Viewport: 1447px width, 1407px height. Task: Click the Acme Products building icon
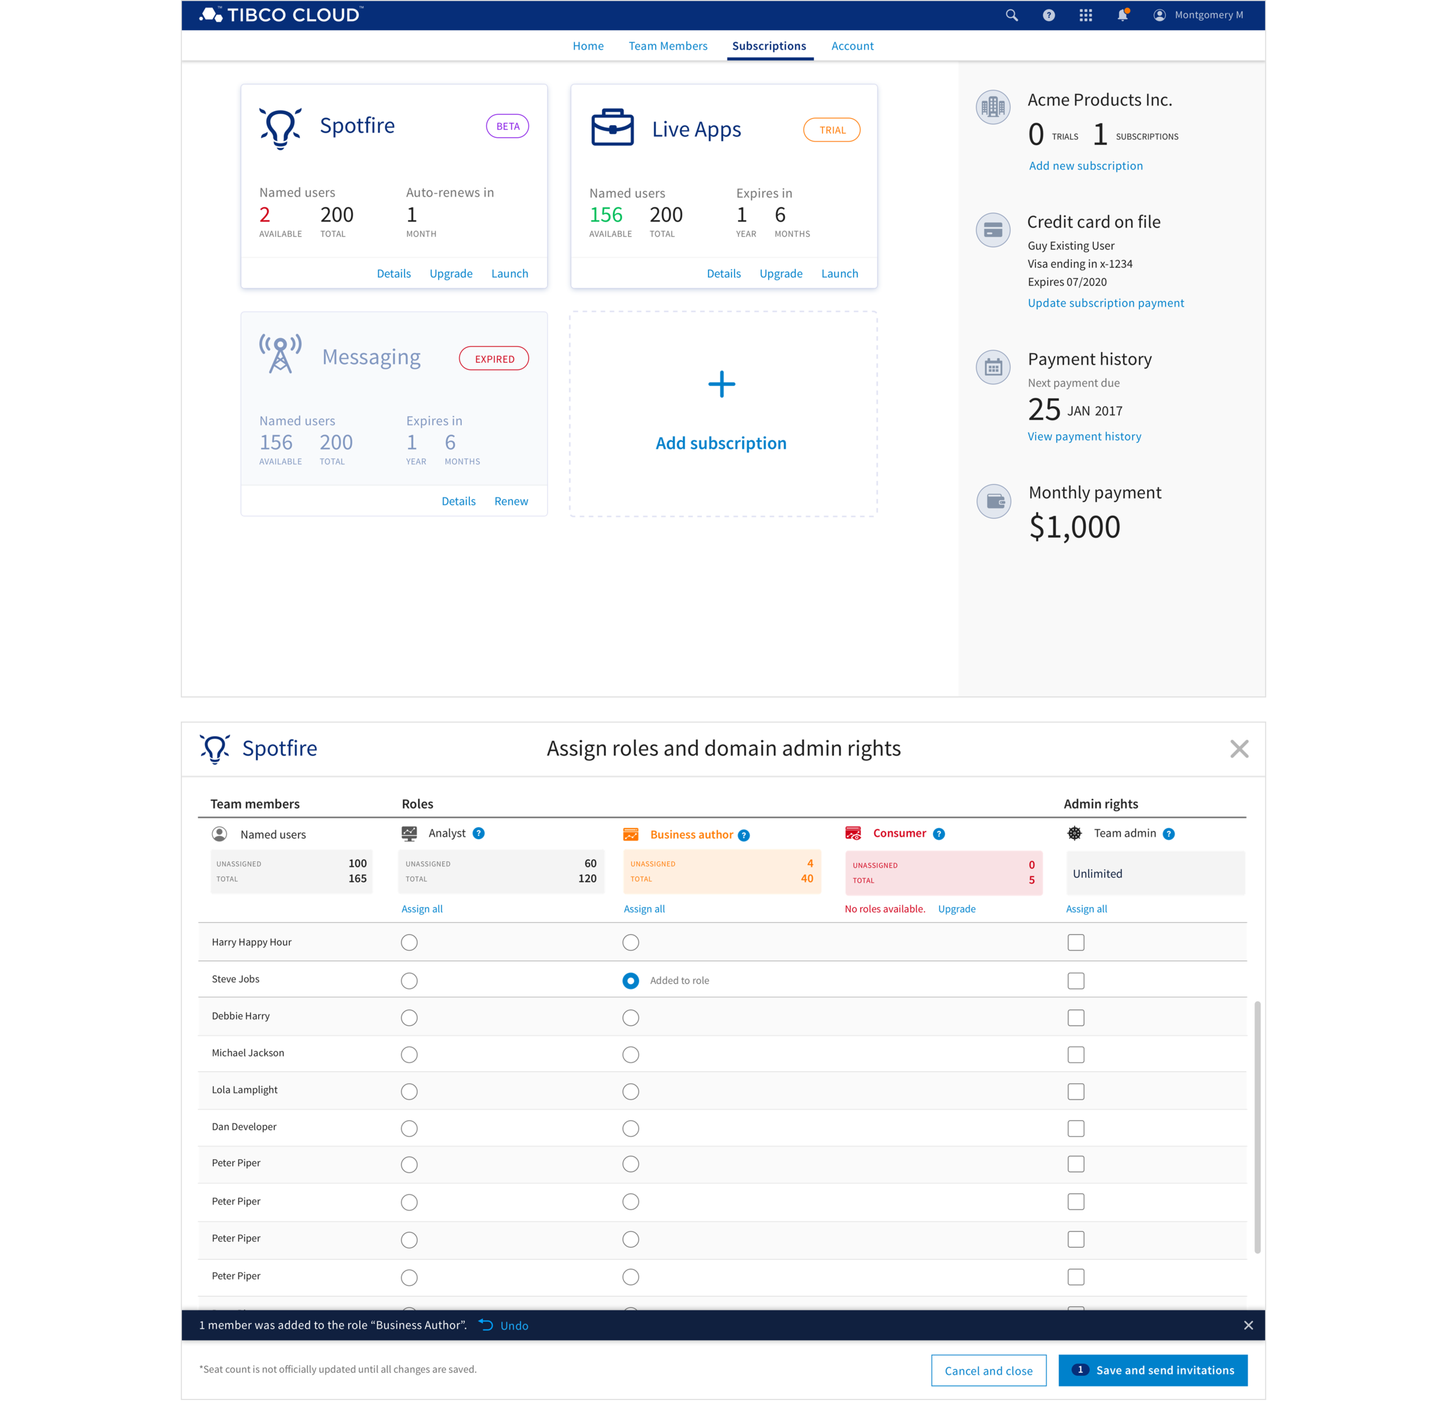pyautogui.click(x=993, y=107)
